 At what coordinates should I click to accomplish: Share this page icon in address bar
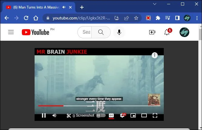pyautogui.click(x=126, y=18)
